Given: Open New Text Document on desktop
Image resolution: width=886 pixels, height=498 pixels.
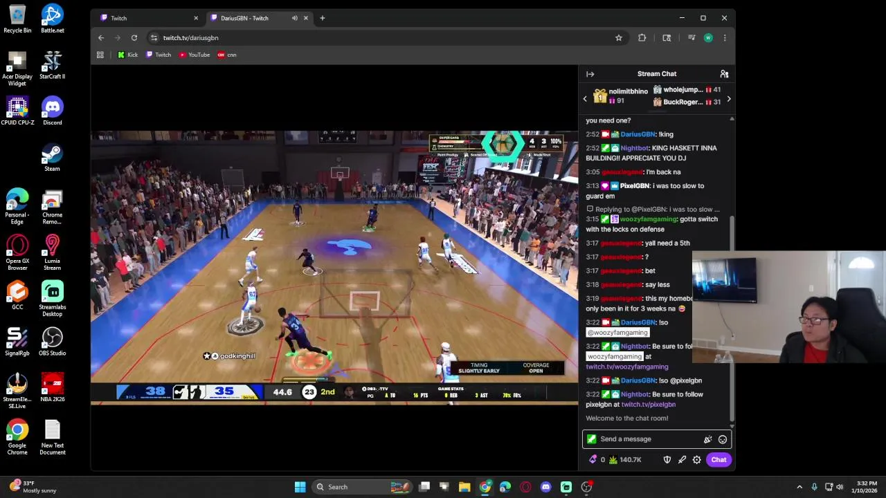Looking at the screenshot, I should [53, 437].
